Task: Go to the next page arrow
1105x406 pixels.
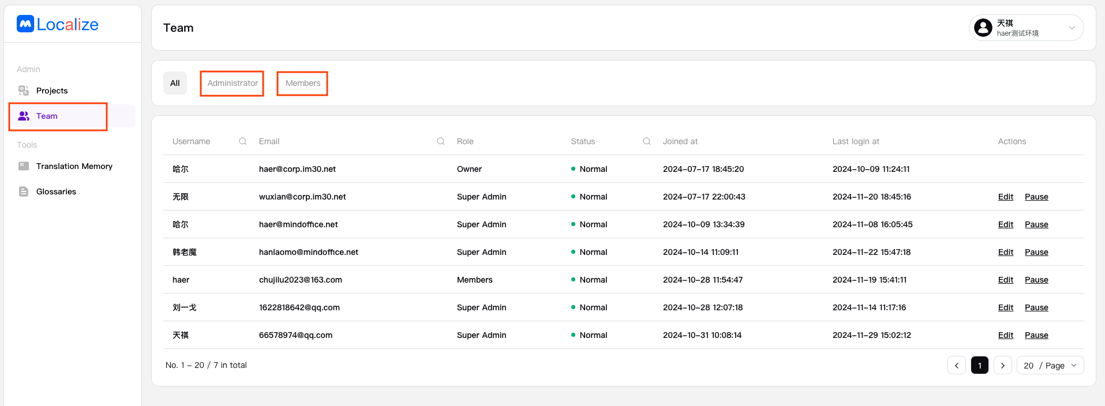Action: (x=1003, y=366)
